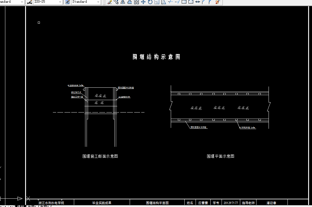Open the Table Style manager icon

pos(67,2)
